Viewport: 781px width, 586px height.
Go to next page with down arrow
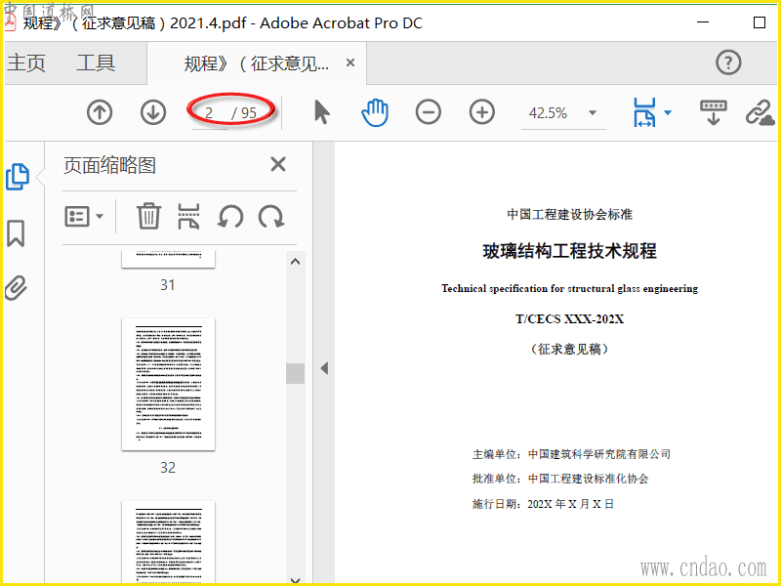[x=153, y=112]
